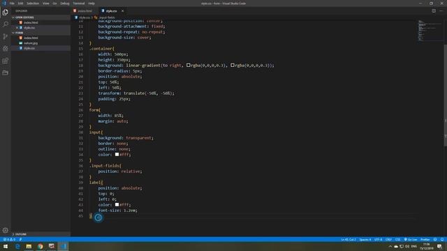Screen dimensions: 447x251
Task: Expand the Outline section
Action: [x=41, y=234]
